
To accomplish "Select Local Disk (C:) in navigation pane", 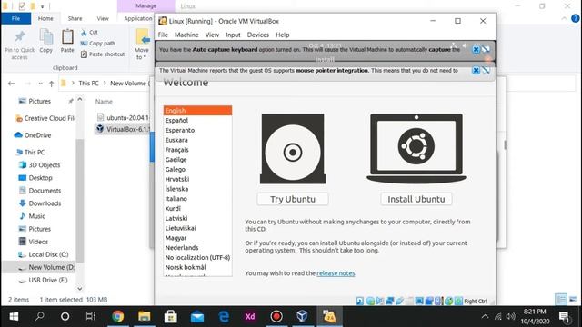I will pyautogui.click(x=48, y=254).
